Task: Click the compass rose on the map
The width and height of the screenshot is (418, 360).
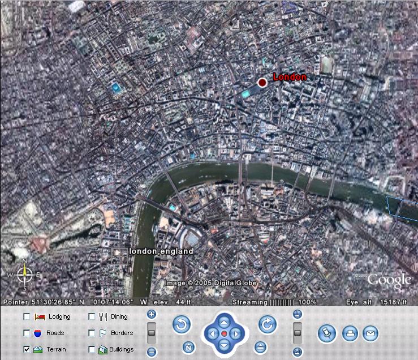Action: tap(24, 275)
